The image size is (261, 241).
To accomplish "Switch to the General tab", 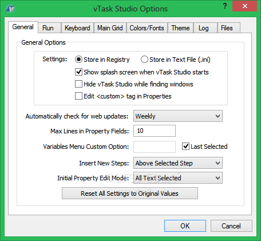I will pyautogui.click(x=23, y=27).
